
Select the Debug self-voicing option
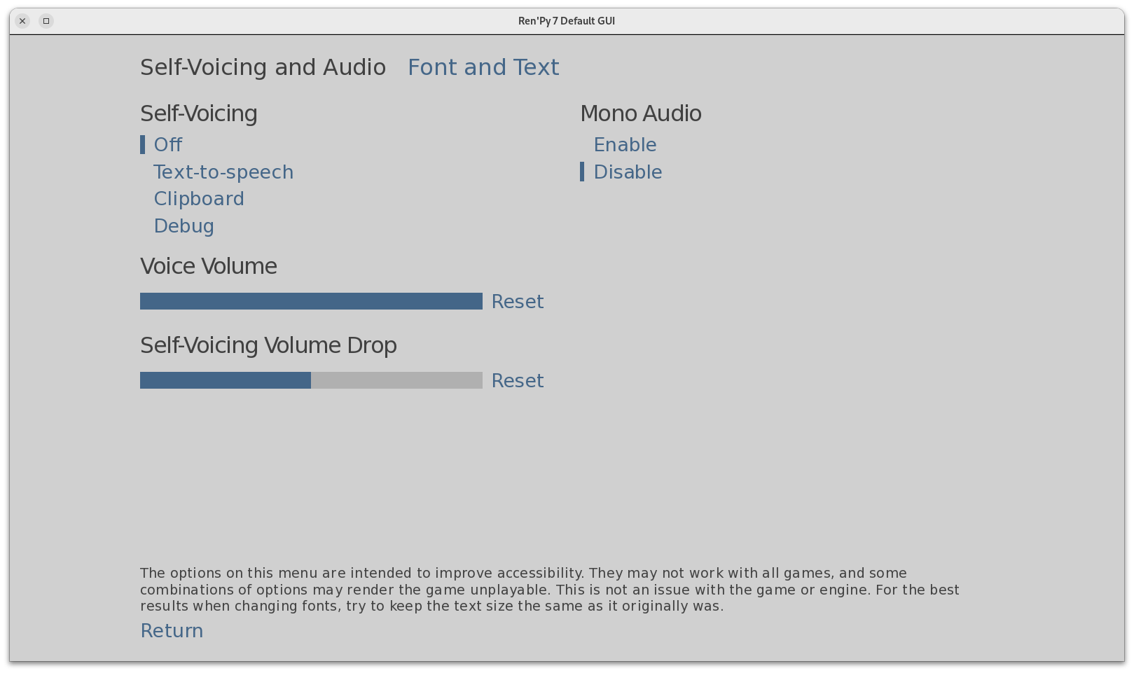[184, 226]
